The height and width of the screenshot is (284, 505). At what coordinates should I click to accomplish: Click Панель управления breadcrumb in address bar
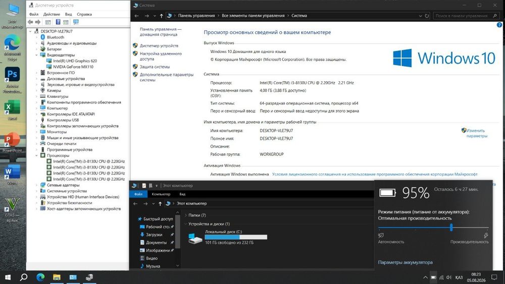click(x=196, y=16)
